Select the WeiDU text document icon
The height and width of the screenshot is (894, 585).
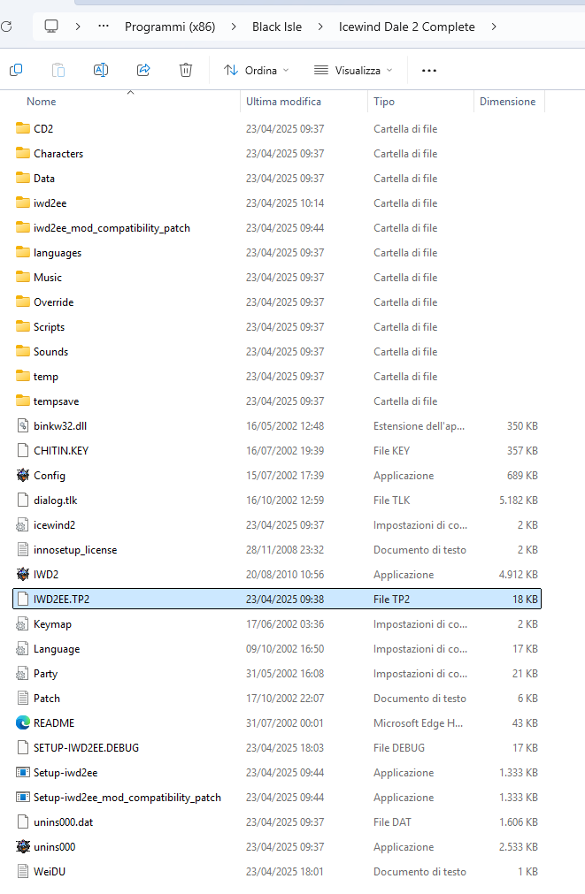click(x=23, y=871)
